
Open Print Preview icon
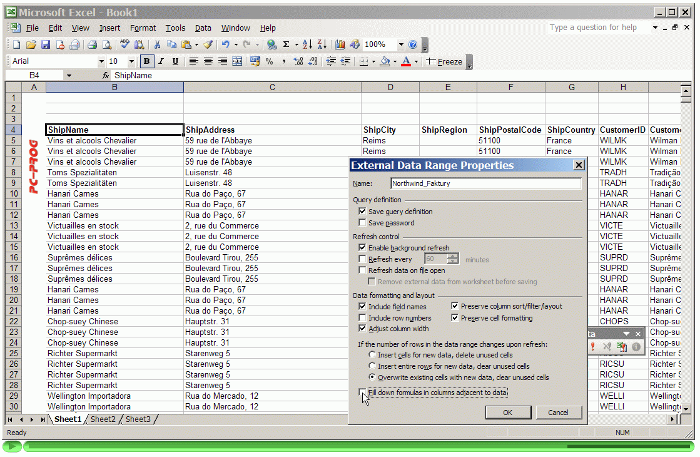coord(107,44)
